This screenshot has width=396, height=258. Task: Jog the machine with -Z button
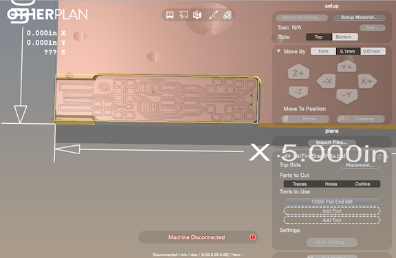click(x=298, y=92)
